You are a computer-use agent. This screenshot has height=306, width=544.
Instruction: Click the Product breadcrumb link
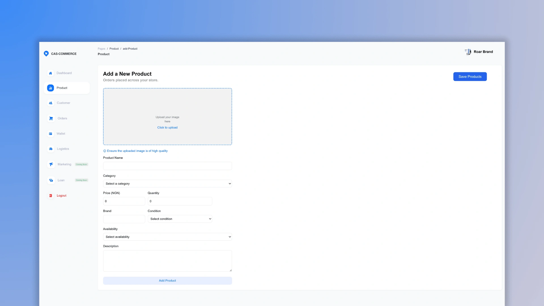(114, 49)
